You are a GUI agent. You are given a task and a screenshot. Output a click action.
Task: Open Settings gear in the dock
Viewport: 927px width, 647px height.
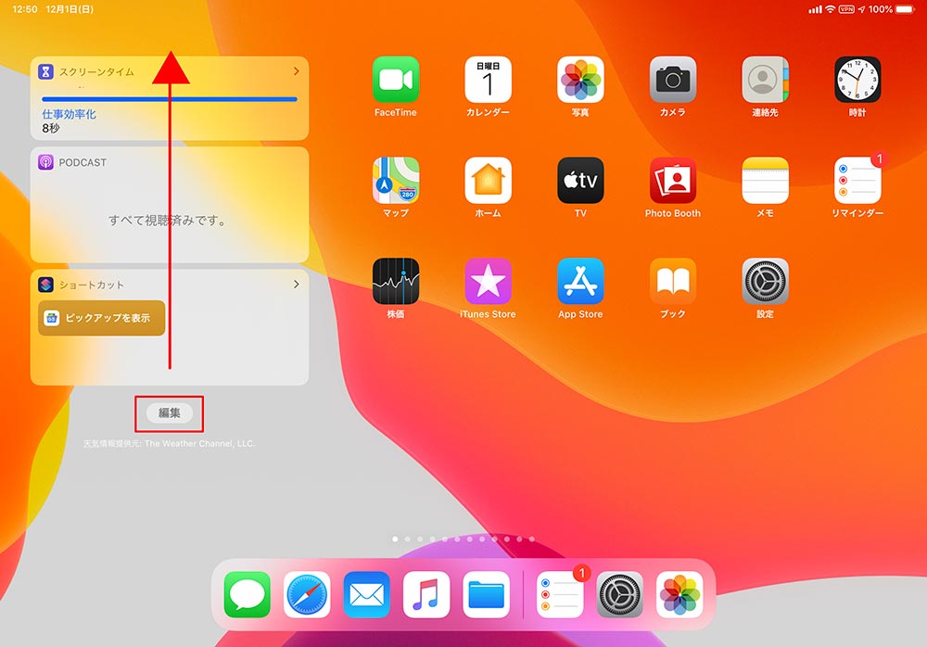(x=619, y=594)
